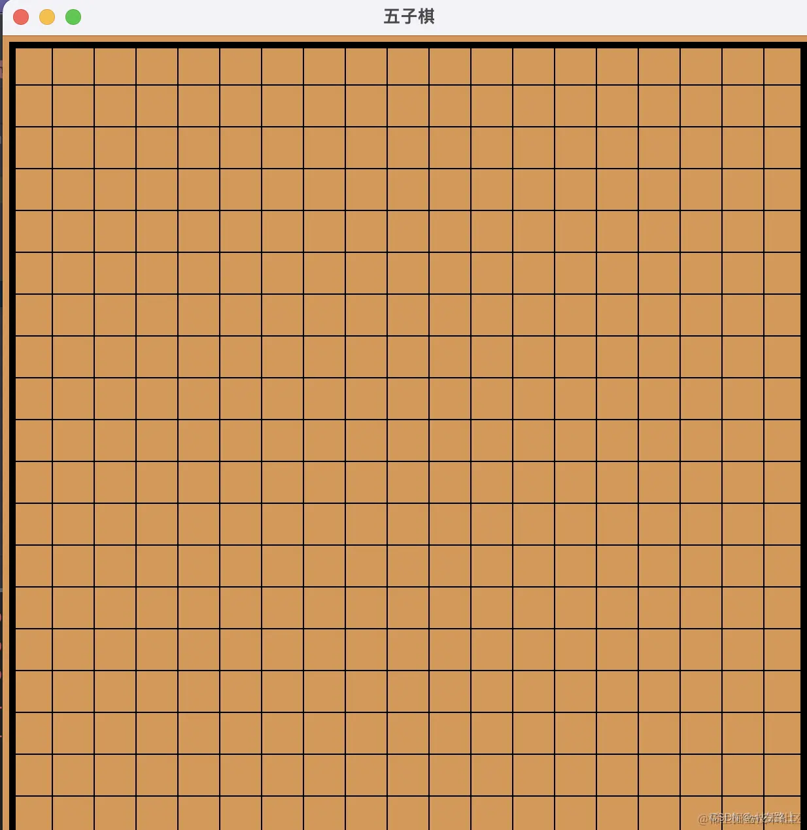Place stone where first inner horizontal line meets left border

point(12,85)
